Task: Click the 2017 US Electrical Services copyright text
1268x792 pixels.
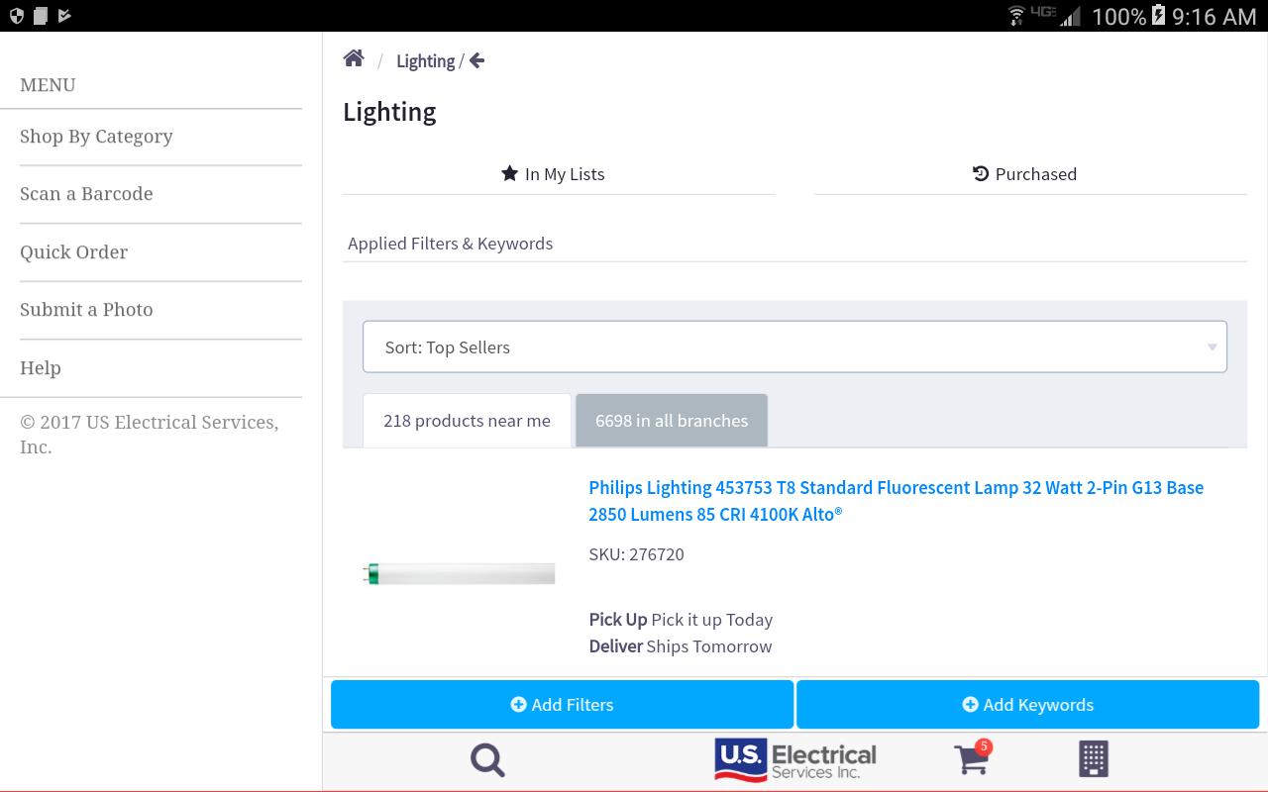Action: click(x=149, y=435)
